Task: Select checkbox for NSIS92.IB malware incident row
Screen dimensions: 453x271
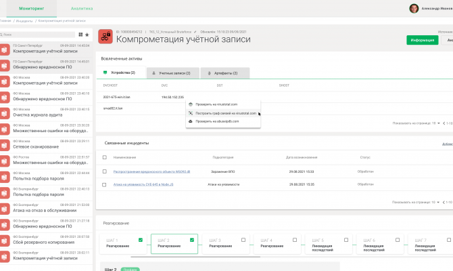Action: 103,172
